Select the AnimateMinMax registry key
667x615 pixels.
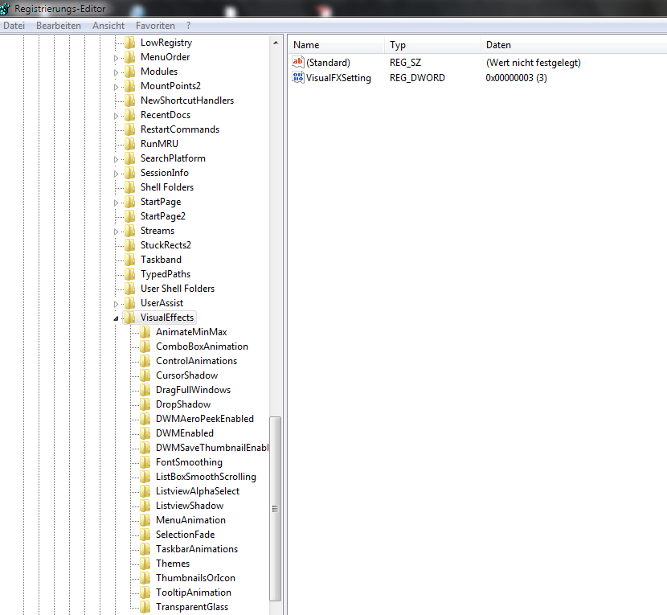191,332
